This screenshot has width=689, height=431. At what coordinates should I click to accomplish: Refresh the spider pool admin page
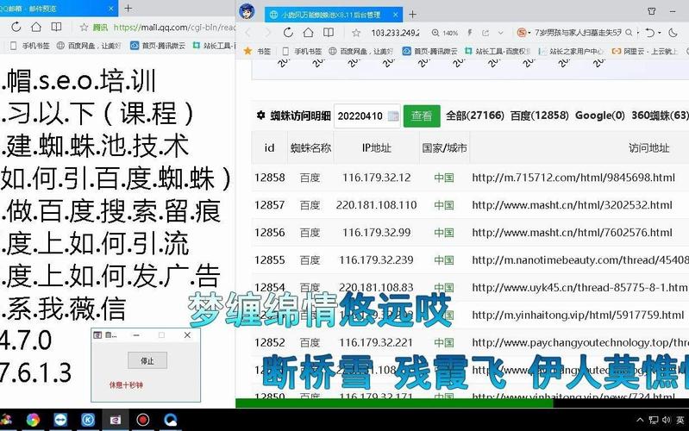tap(288, 33)
